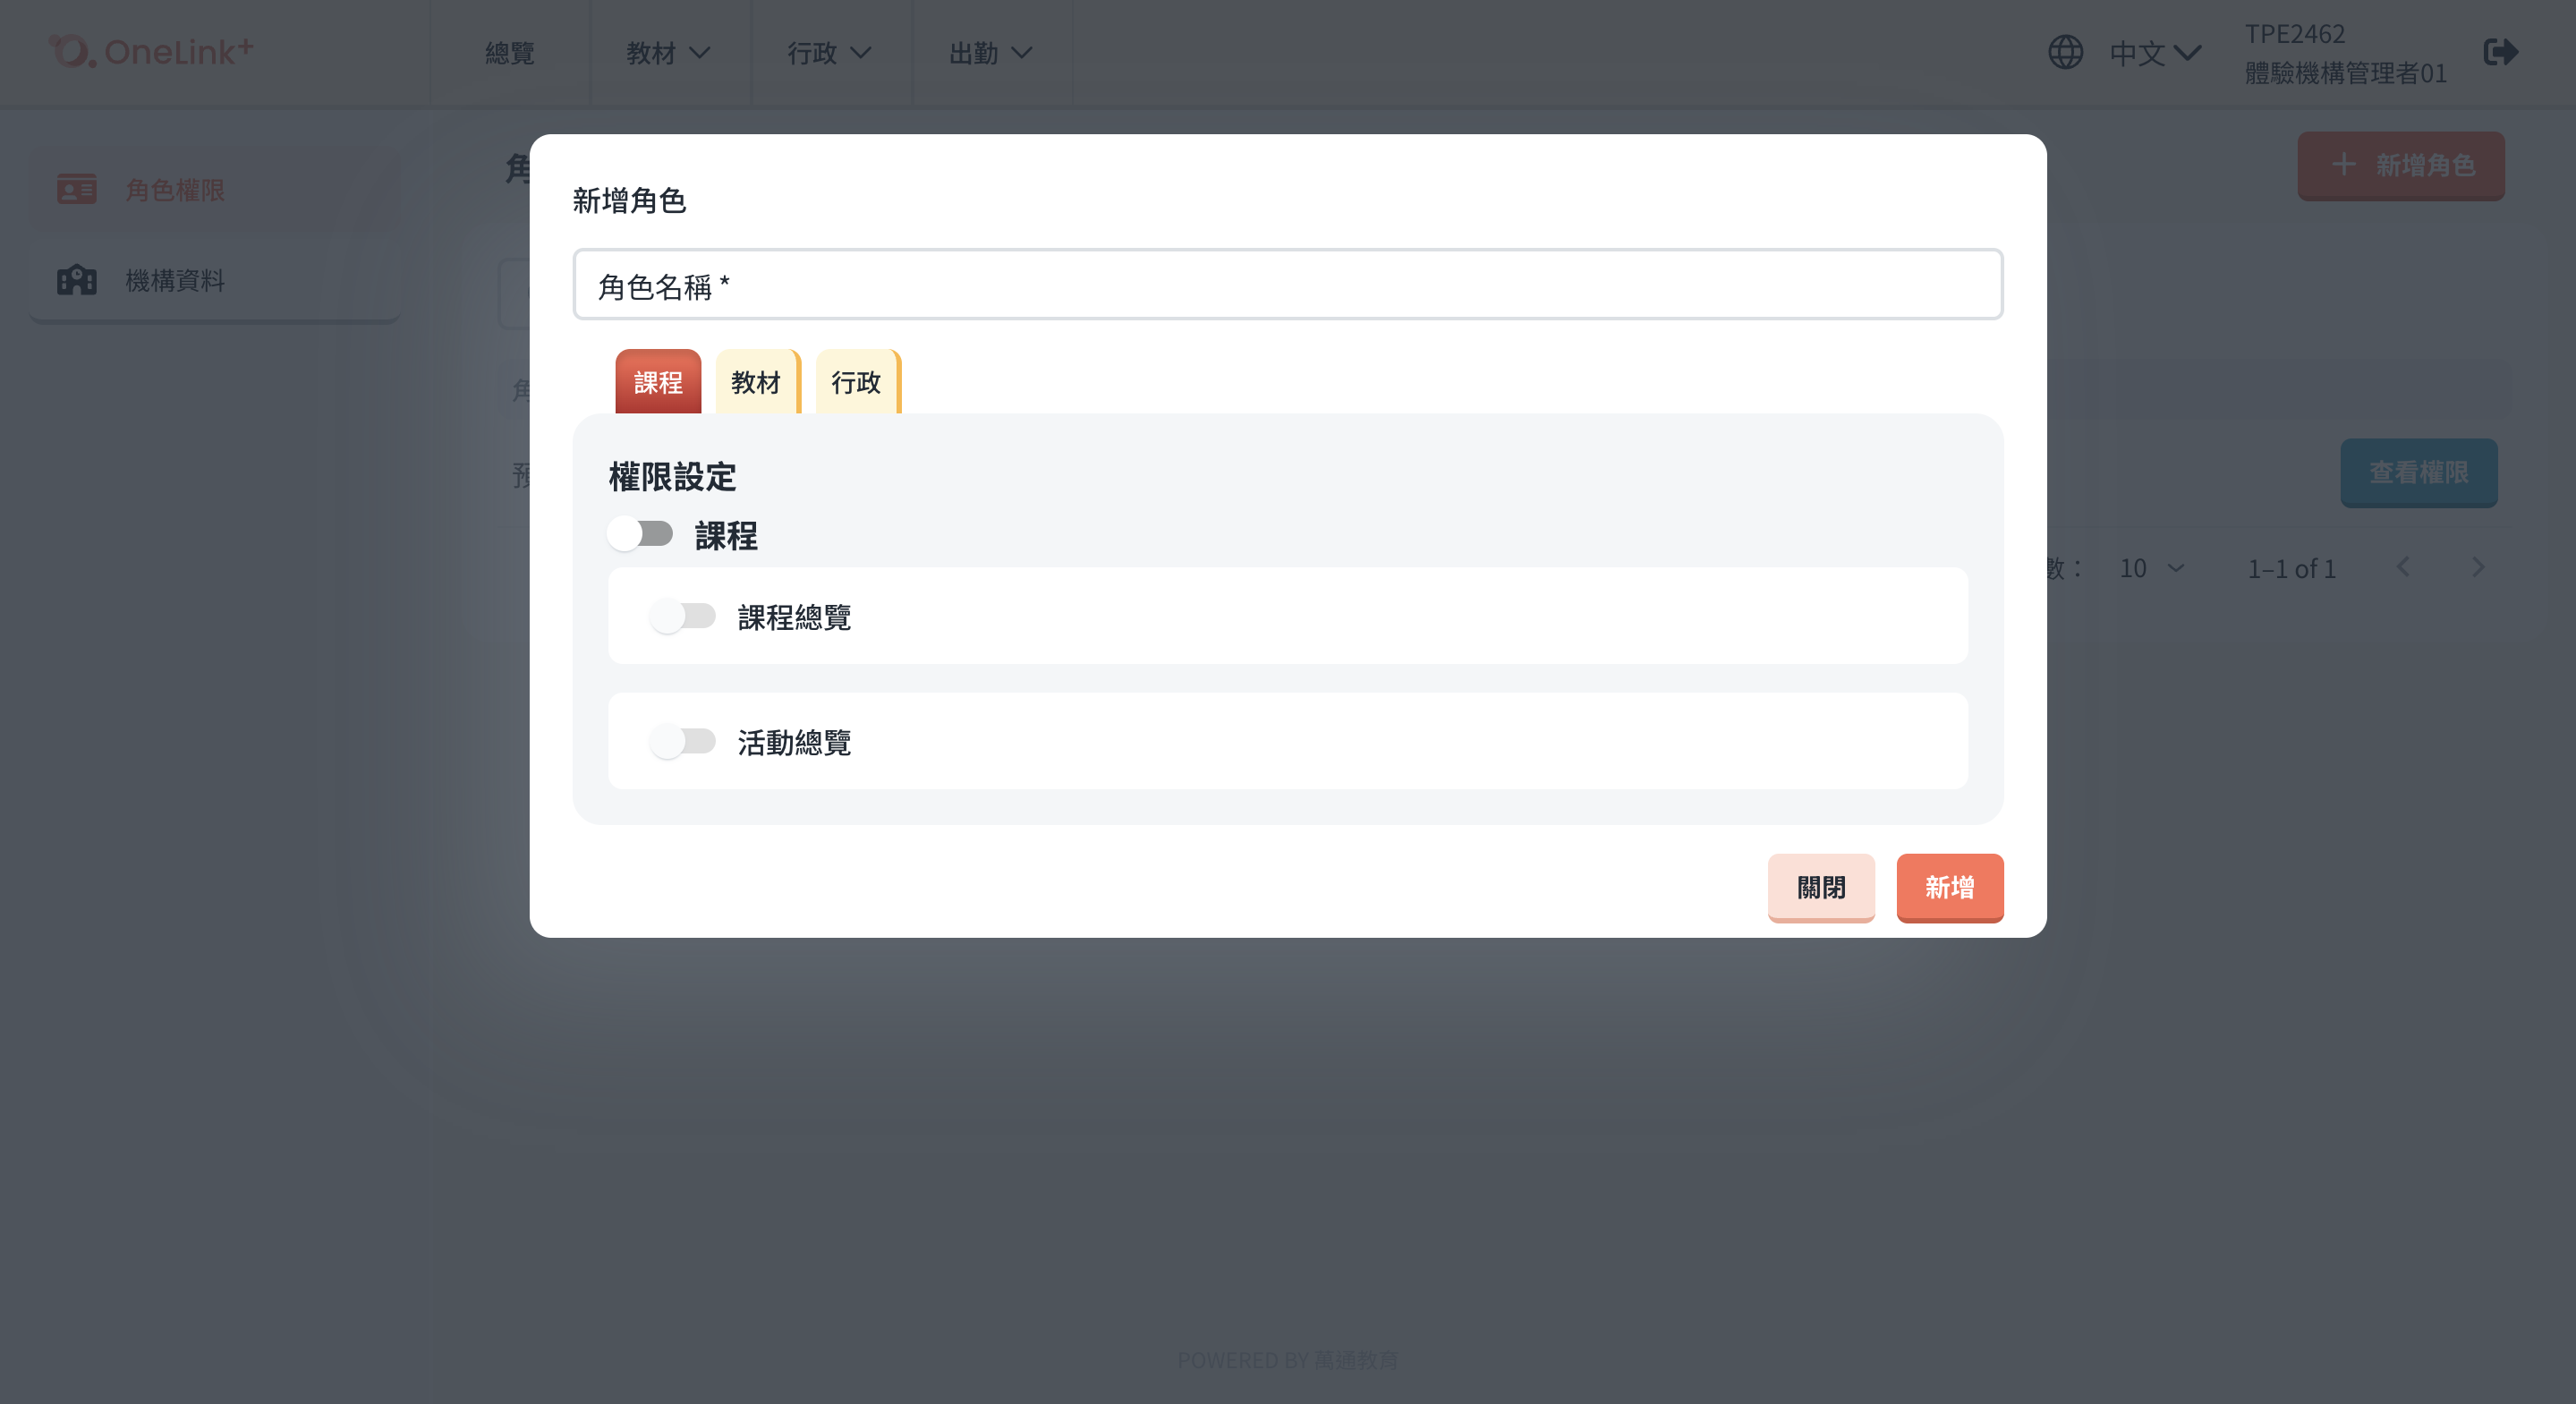The image size is (2576, 1404).
Task: Enable the 課程總覽 permission switch
Action: tap(683, 616)
